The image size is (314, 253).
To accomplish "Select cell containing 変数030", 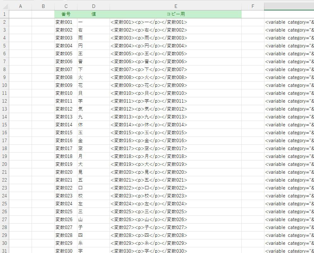I will point(66,250).
